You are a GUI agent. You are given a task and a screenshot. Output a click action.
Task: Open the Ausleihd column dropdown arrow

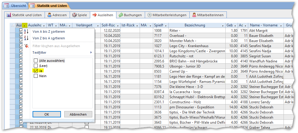coord(44,25)
